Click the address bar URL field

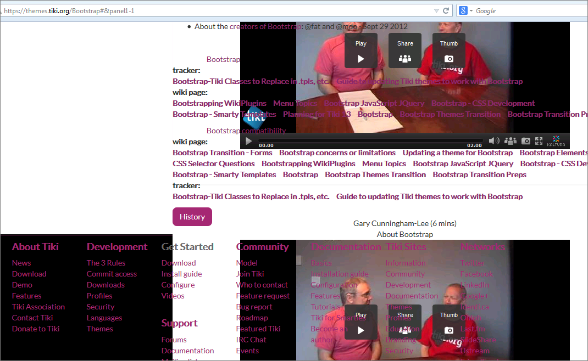[218, 11]
